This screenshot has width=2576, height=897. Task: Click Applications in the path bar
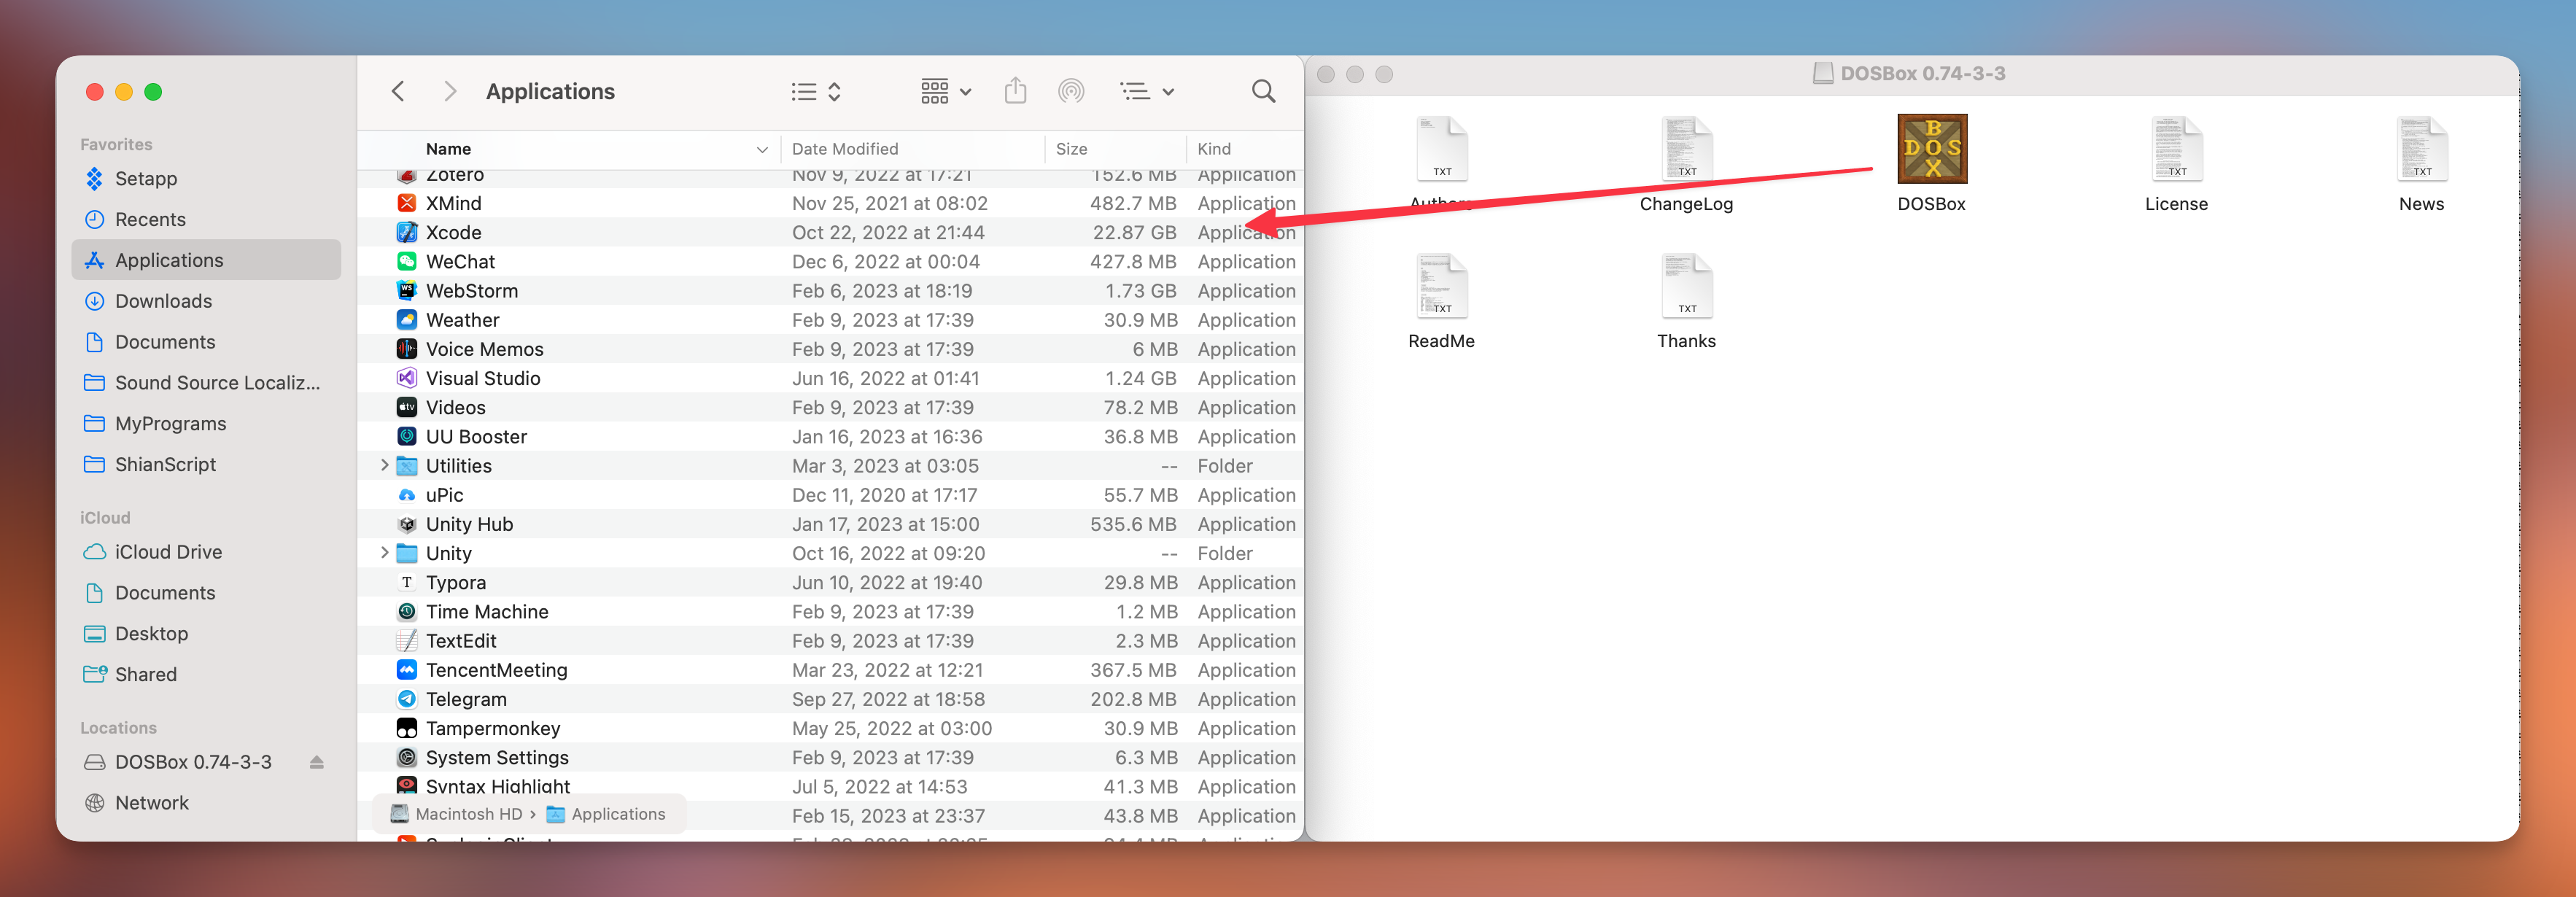(x=606, y=814)
